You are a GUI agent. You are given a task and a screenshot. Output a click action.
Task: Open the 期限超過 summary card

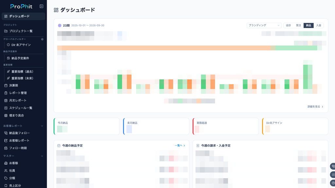(x=226, y=126)
